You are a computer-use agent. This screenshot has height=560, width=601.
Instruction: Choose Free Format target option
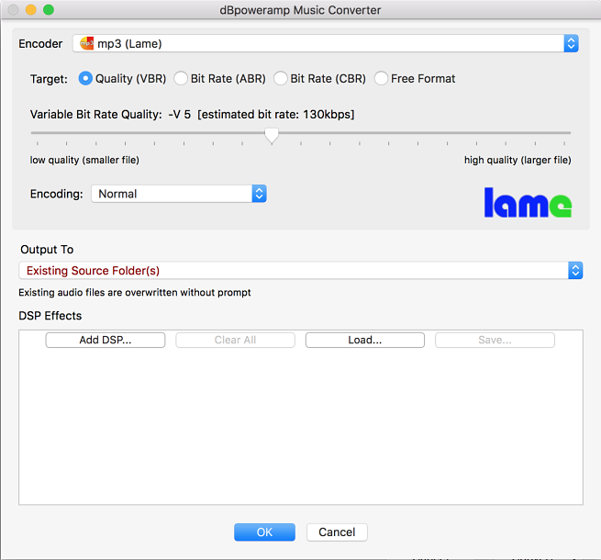381,79
